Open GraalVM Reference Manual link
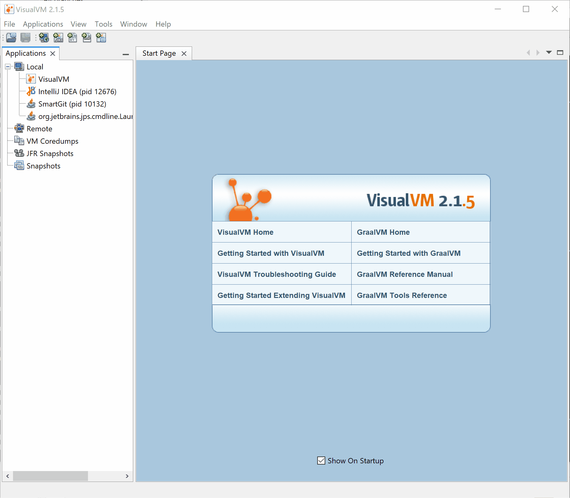Screen dimensions: 570x498 (x=405, y=274)
